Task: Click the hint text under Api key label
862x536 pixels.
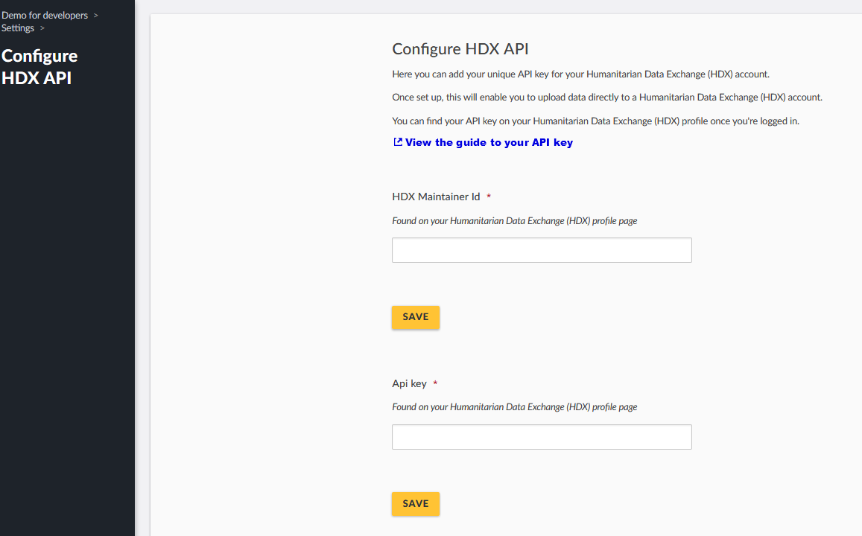Action: (515, 407)
